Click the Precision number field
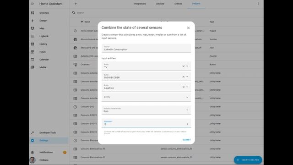 pos(146,123)
